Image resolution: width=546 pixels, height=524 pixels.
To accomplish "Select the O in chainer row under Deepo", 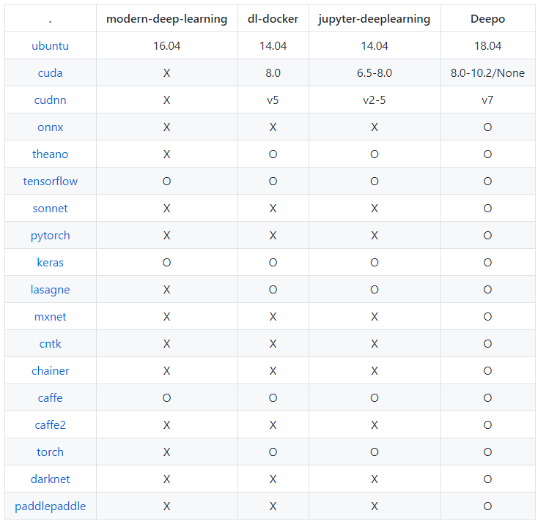I will (487, 371).
